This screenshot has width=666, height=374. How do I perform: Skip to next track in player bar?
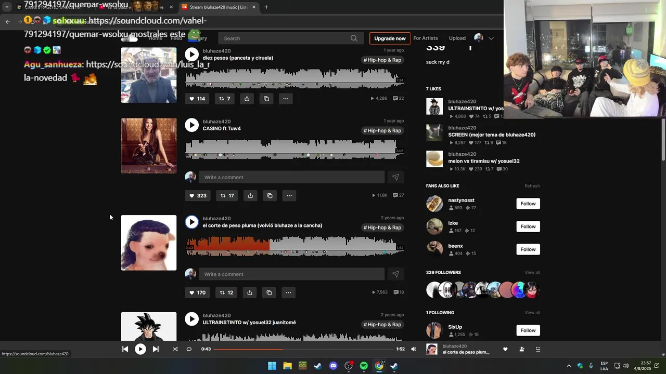click(x=156, y=349)
